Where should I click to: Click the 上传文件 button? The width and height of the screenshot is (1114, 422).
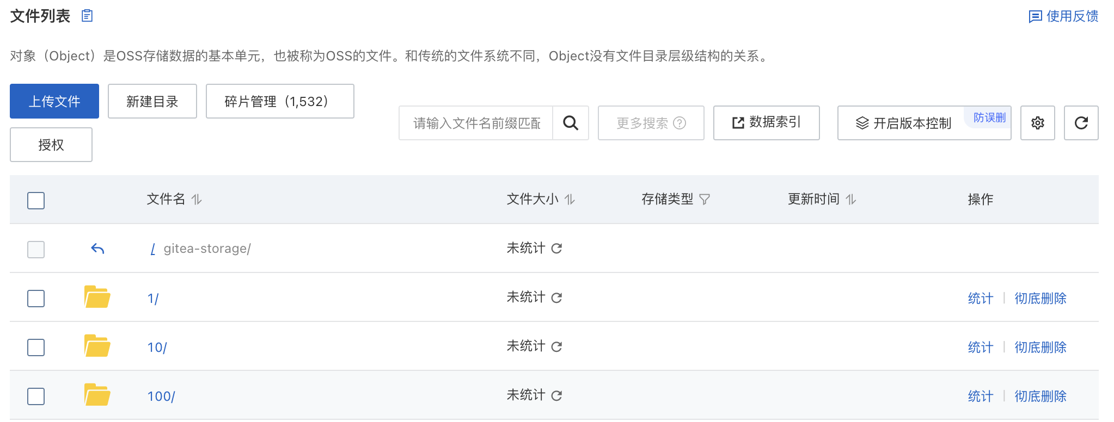tap(54, 101)
